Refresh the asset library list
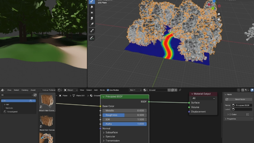This screenshot has height=143, width=254. (35, 95)
